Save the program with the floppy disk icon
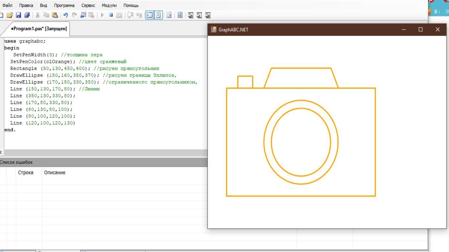 pyautogui.click(x=18, y=15)
